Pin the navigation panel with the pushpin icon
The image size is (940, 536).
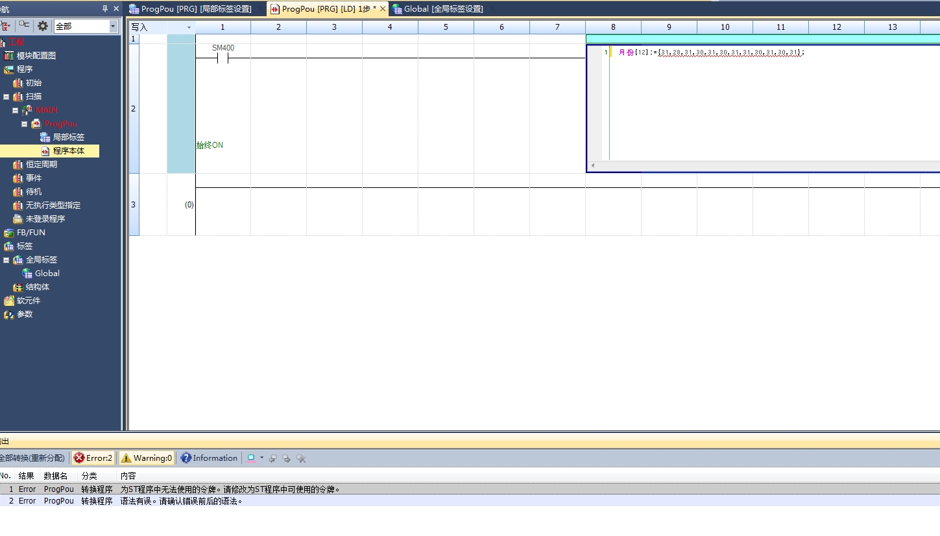pyautogui.click(x=105, y=8)
